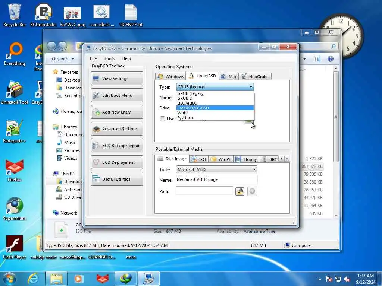Image resolution: width=382 pixels, height=286 pixels.
Task: Select the Recycle Bin desktop icon
Action: click(15, 15)
